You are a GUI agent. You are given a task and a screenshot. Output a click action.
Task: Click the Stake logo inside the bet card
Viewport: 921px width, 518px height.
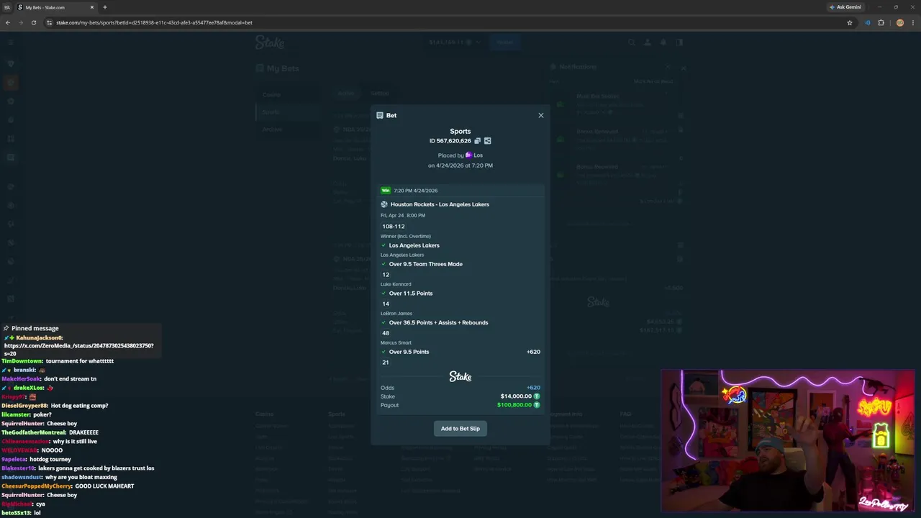[x=460, y=376]
